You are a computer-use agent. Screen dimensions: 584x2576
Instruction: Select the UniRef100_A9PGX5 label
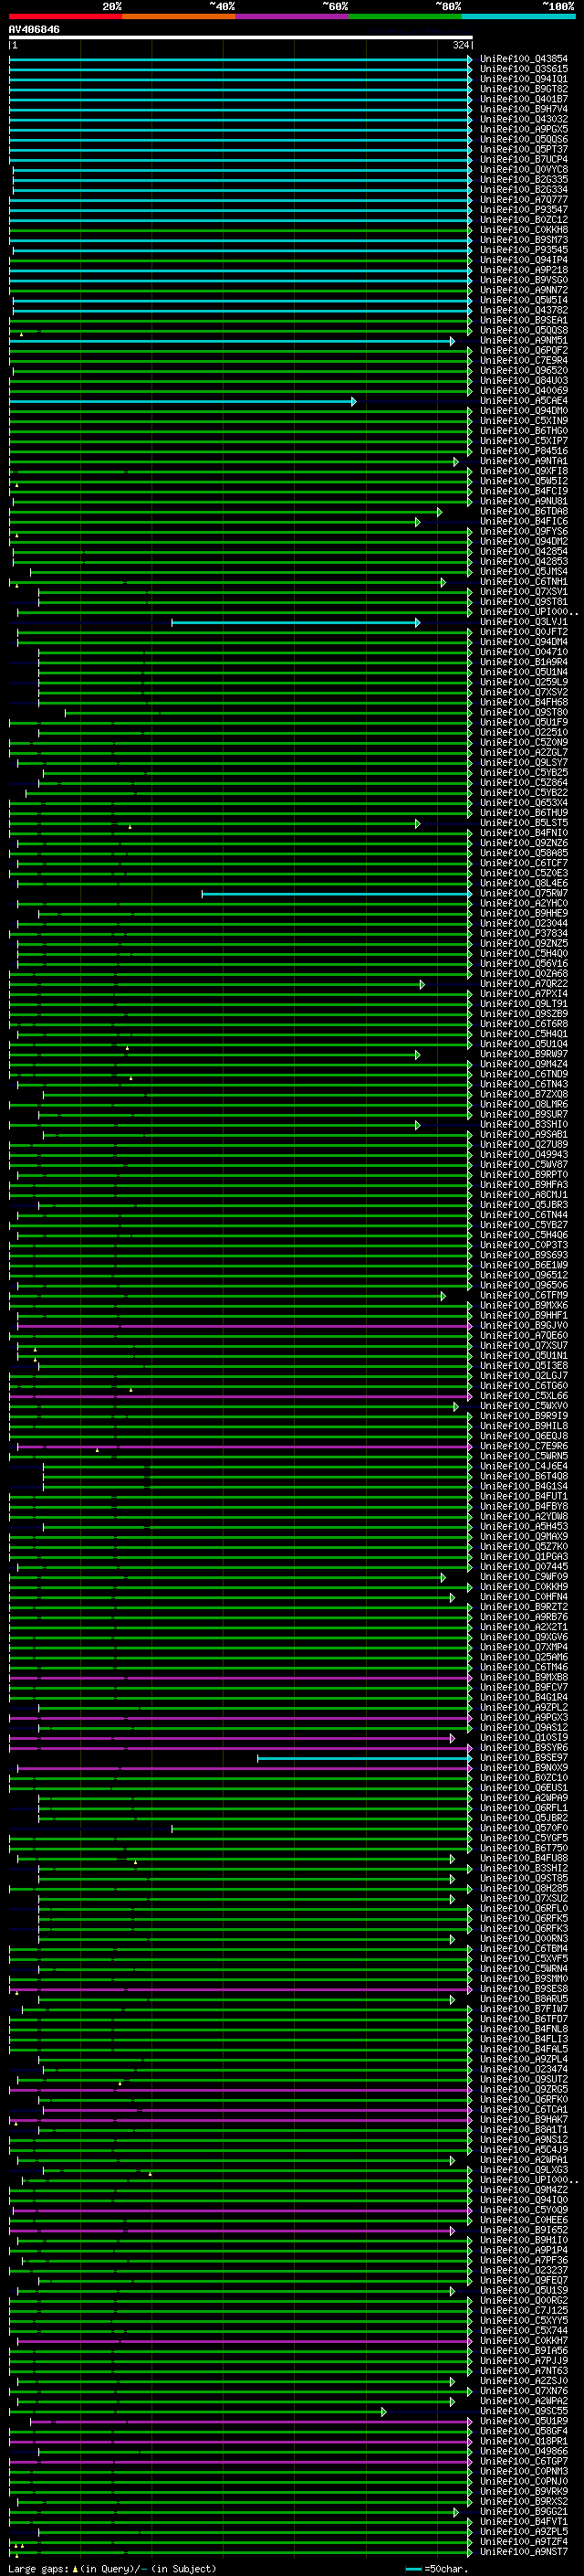coord(524,129)
